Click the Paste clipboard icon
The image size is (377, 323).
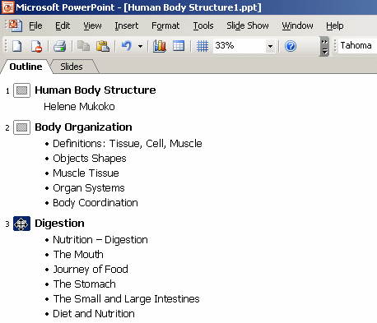pyautogui.click(x=103, y=46)
